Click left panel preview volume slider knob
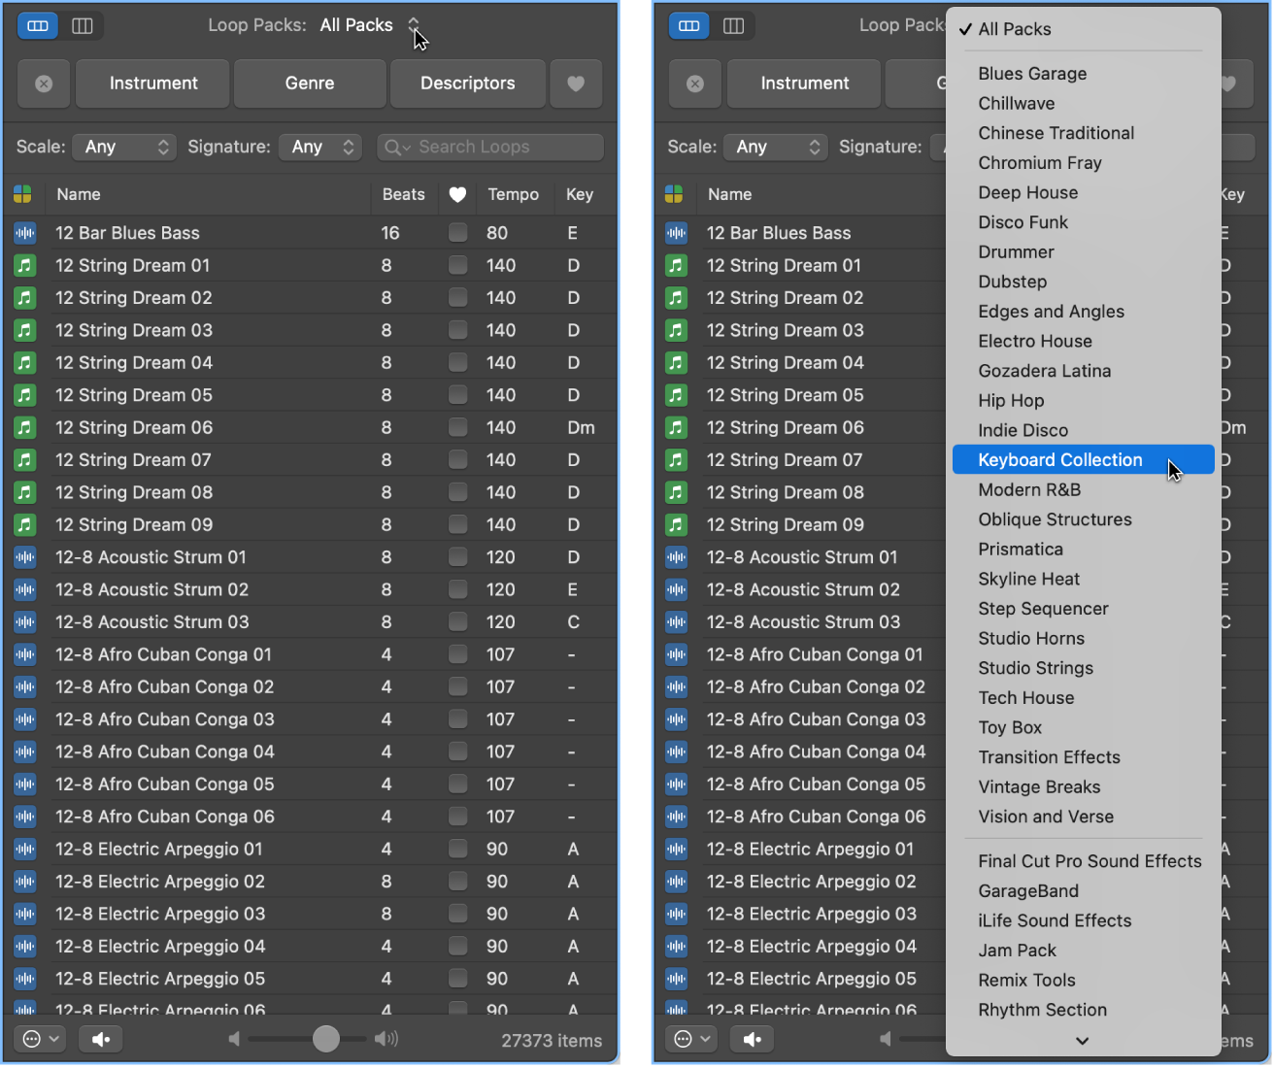Image resolution: width=1274 pixels, height=1068 pixels. 326,1039
